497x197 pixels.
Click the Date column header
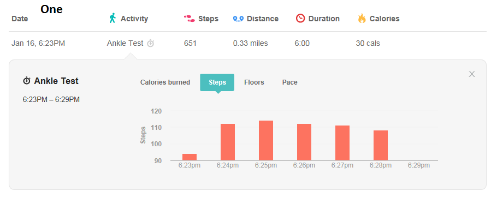coord(20,19)
